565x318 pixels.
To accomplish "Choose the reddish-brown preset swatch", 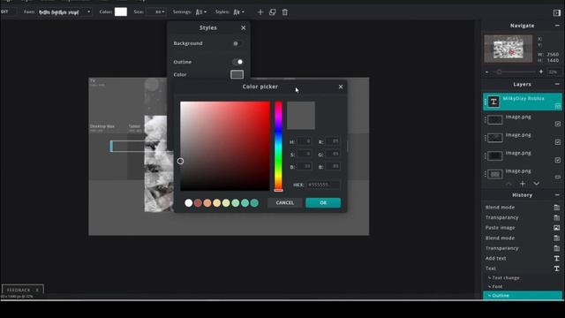I will point(198,203).
